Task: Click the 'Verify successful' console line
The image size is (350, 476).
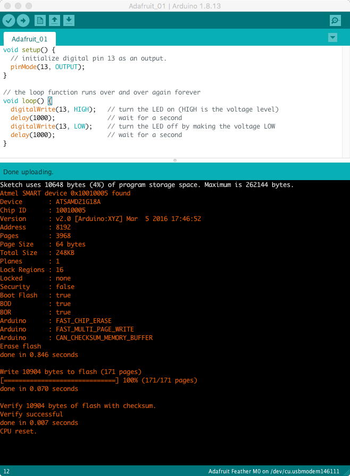Action: pos(31,414)
